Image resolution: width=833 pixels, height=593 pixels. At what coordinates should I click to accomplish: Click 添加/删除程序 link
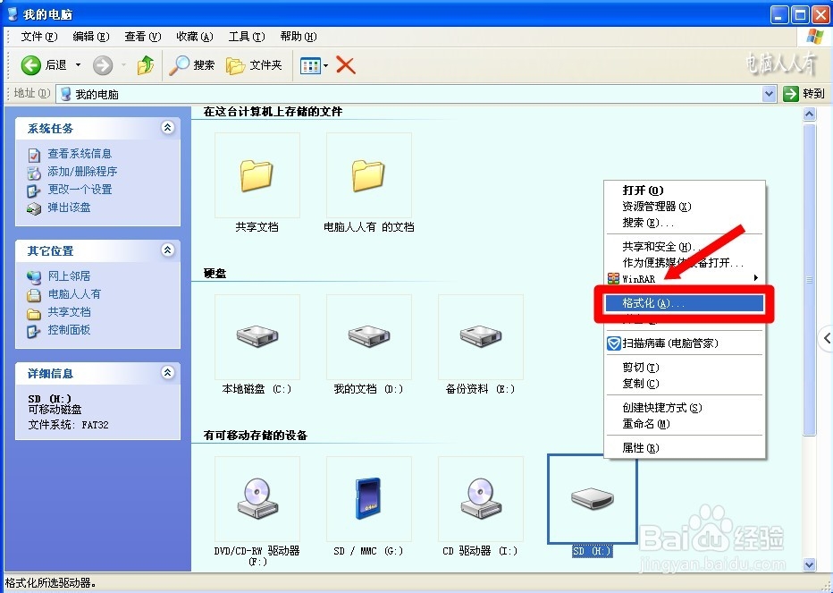[82, 171]
